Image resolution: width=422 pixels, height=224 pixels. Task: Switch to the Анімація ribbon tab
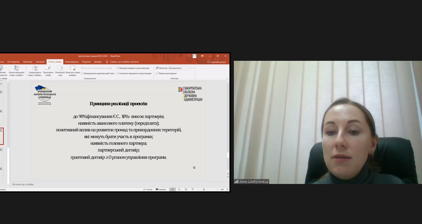[40, 62]
